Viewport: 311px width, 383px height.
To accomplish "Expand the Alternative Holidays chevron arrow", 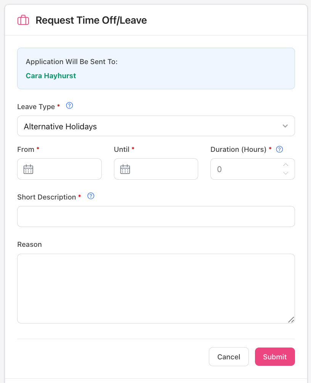I will [x=285, y=126].
